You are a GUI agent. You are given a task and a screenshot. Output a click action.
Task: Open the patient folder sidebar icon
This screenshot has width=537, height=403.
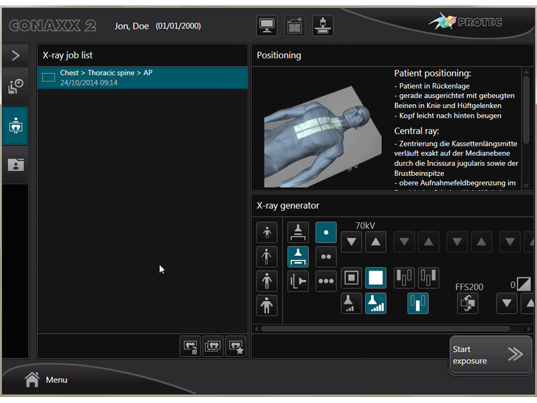coord(15,165)
